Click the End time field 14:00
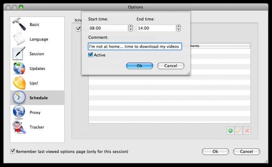The height and width of the screenshot is (167, 272). click(x=156, y=28)
